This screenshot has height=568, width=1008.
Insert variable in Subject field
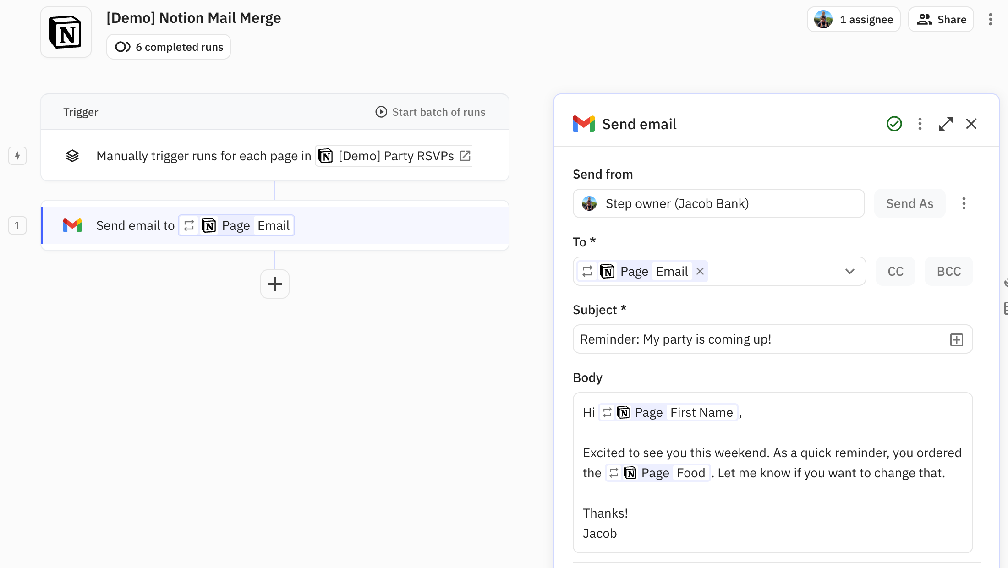point(956,339)
